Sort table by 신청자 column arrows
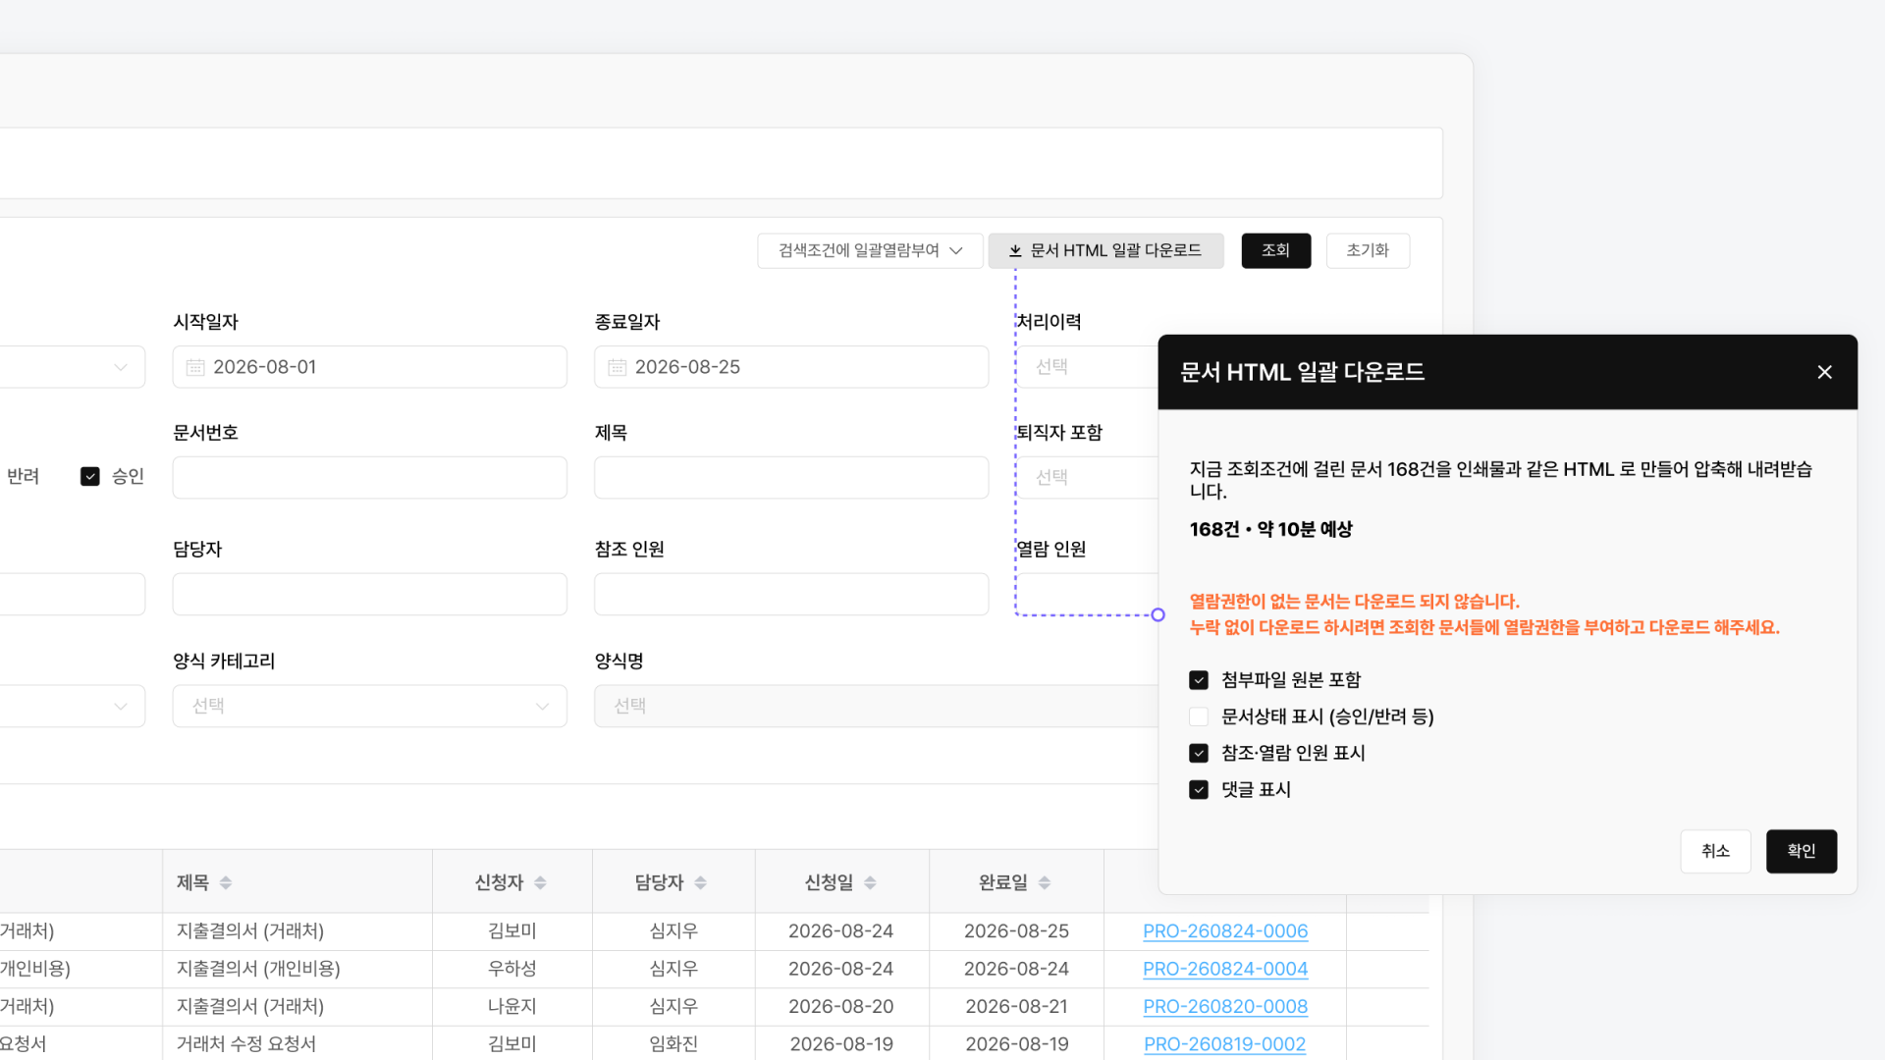 (x=540, y=882)
